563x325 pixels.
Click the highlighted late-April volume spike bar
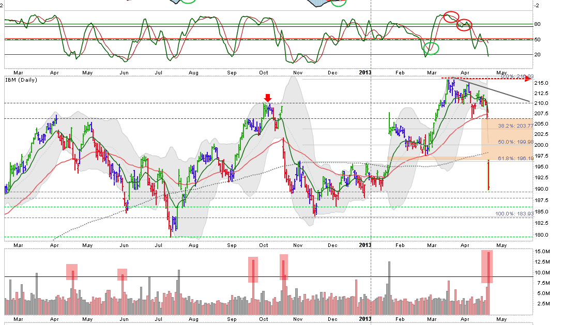(487, 267)
